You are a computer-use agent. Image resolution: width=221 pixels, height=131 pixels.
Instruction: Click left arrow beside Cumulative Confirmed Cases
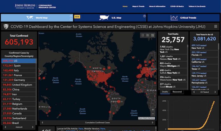tap(42, 122)
